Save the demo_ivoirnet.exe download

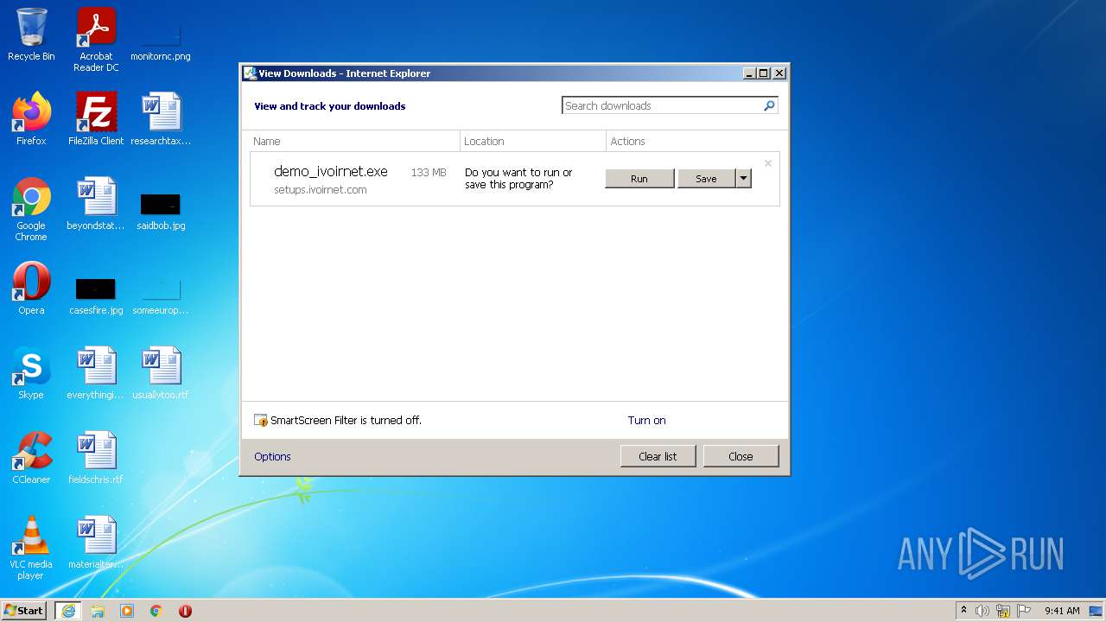706,179
